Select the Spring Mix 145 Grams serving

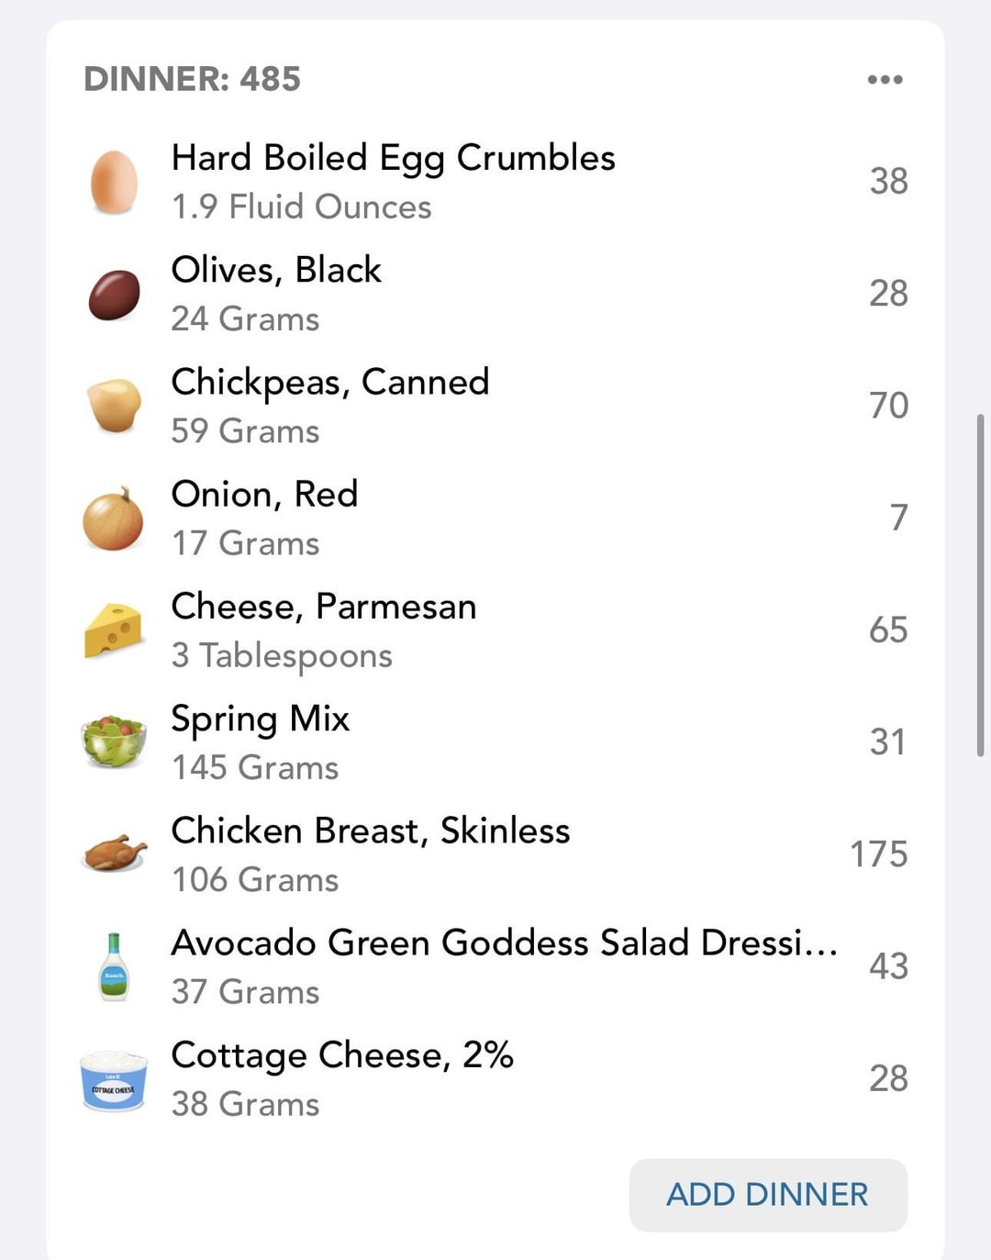pos(255,768)
